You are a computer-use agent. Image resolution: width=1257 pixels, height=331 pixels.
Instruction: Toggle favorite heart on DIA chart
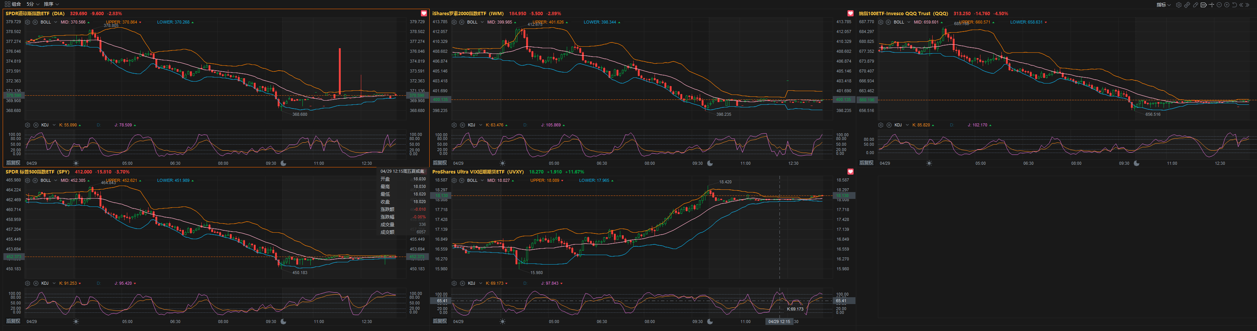point(424,14)
